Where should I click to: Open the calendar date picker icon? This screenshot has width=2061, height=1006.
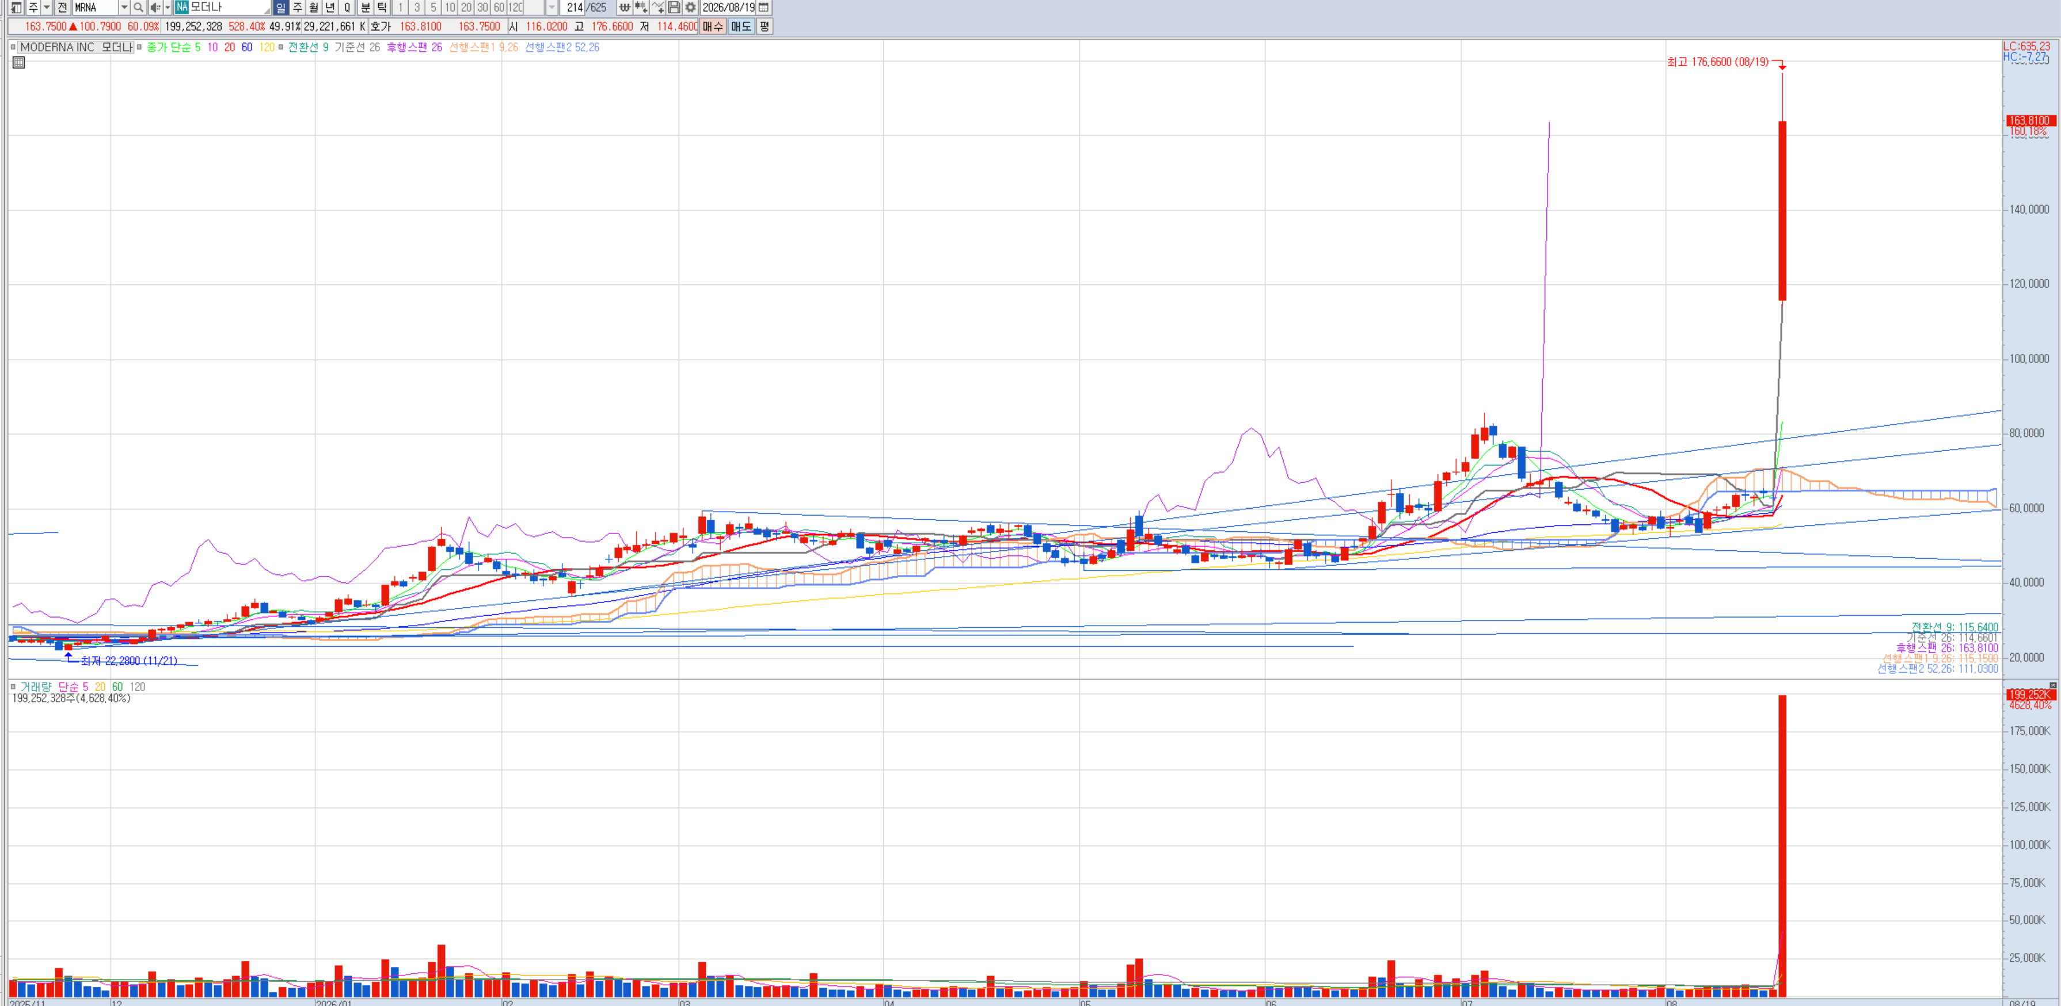pos(764,7)
